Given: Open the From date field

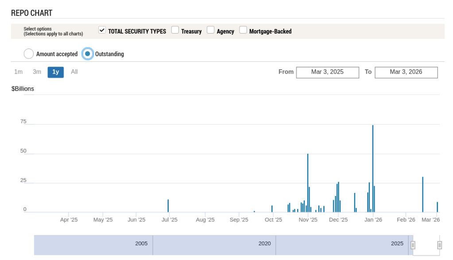Looking at the screenshot, I should pyautogui.click(x=327, y=72).
